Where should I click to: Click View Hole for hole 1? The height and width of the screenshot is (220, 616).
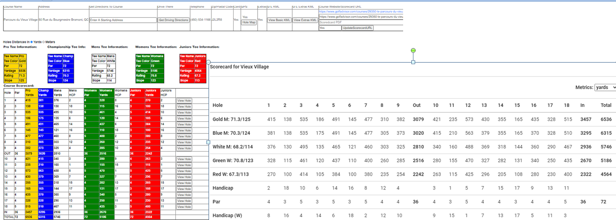(184, 101)
